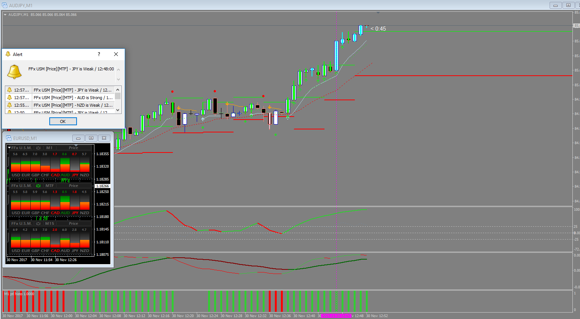The image size is (580, 319).
Task: Click the JPY value 0.7 in the M1 panel
Action: tap(74, 154)
